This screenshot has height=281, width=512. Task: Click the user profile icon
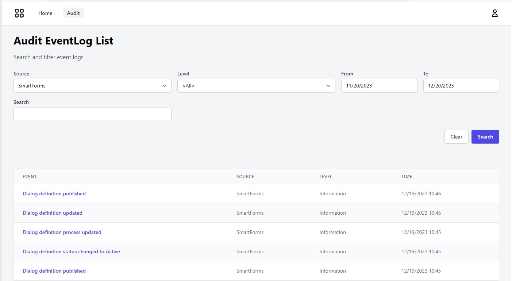pyautogui.click(x=494, y=13)
